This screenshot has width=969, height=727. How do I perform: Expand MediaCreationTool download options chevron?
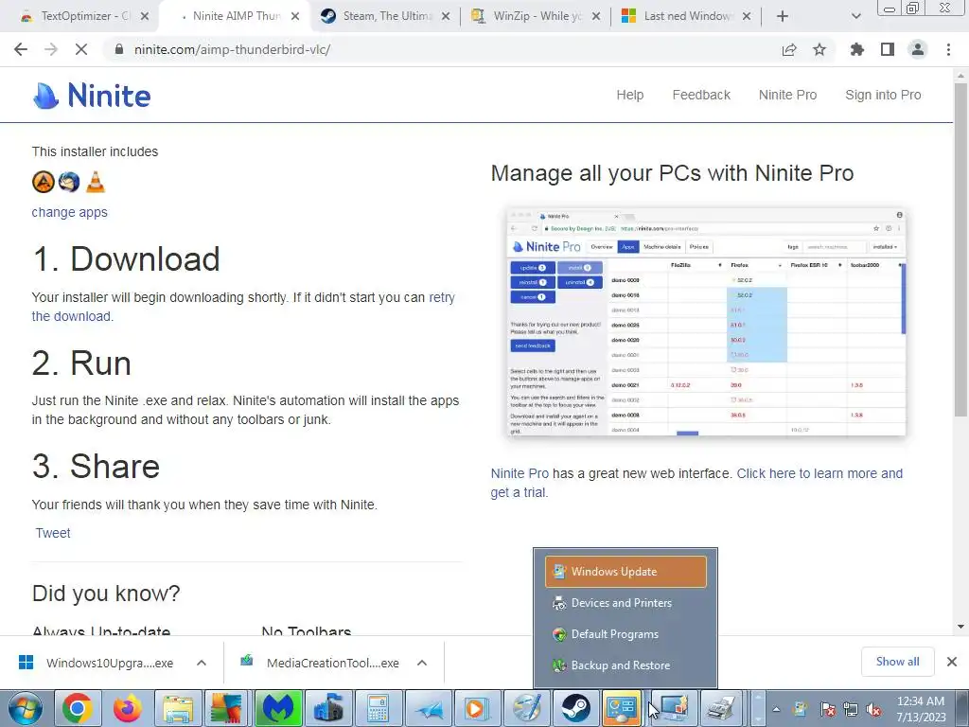pos(422,663)
